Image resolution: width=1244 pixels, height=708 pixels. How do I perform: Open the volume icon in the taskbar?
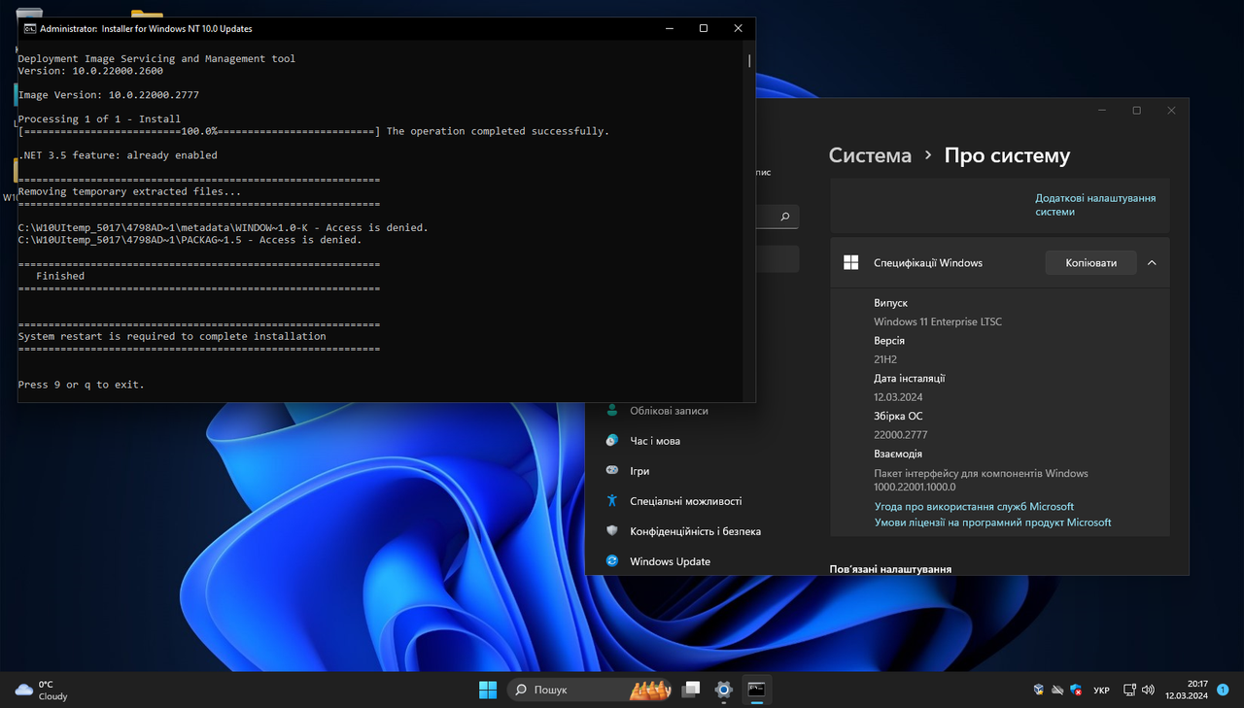coord(1149,689)
